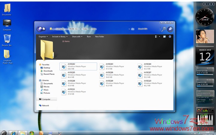Click the tools taskbar icon

tap(60, 133)
